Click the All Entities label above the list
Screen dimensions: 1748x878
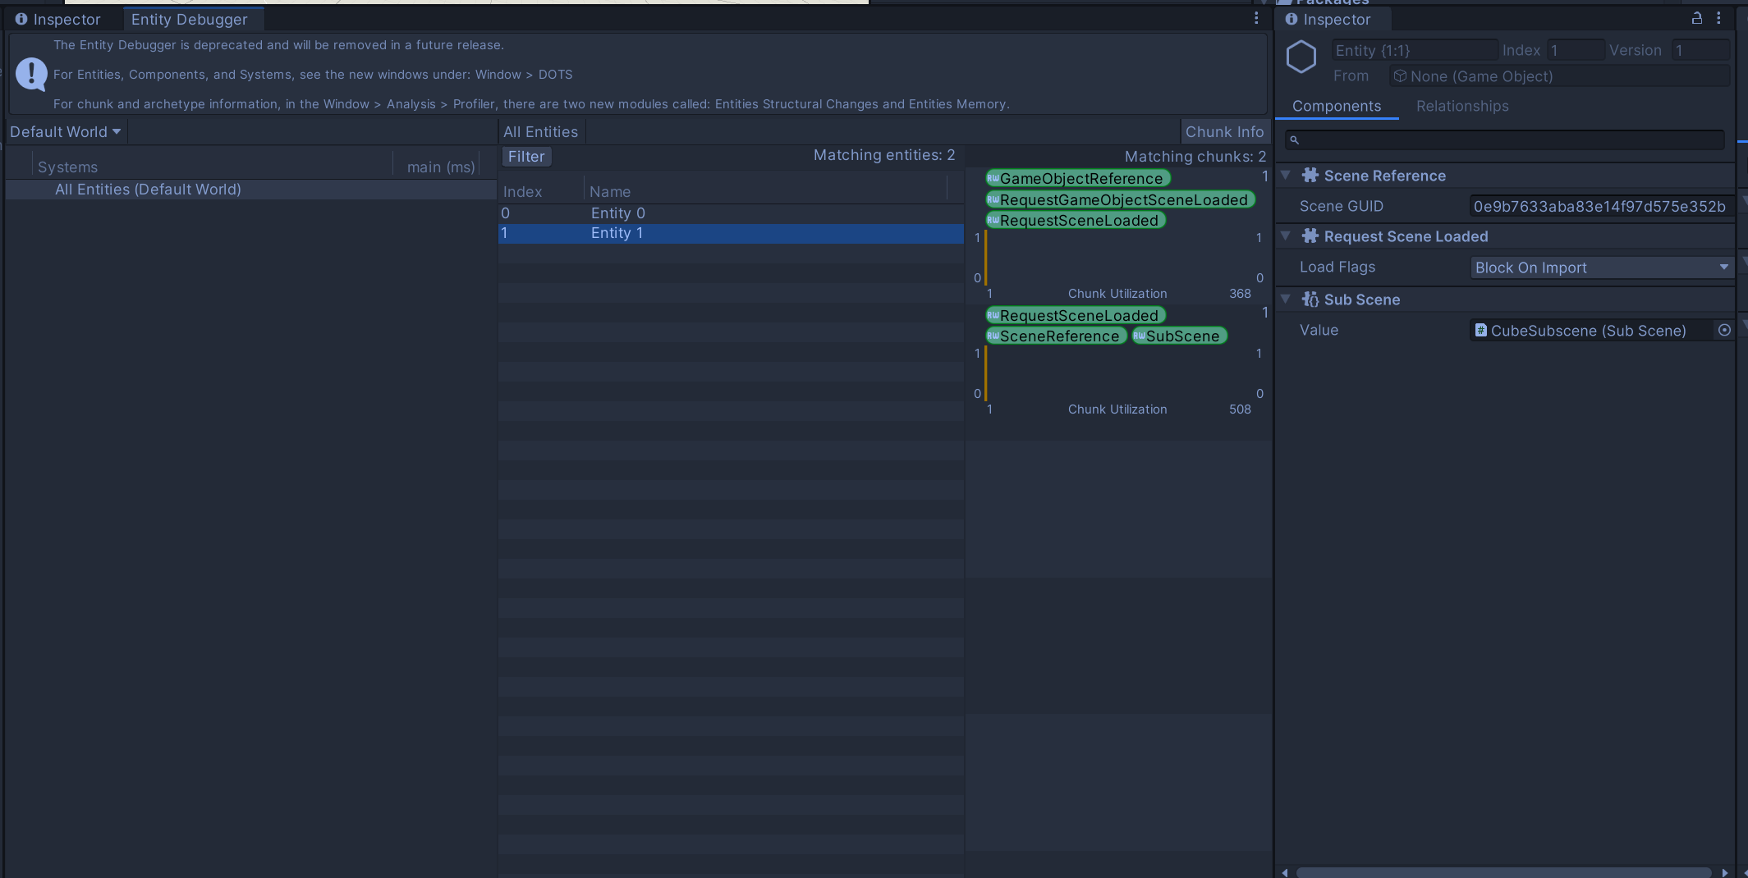pos(540,132)
